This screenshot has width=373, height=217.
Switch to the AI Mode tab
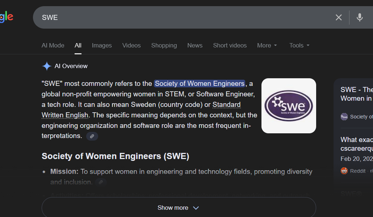click(x=53, y=45)
